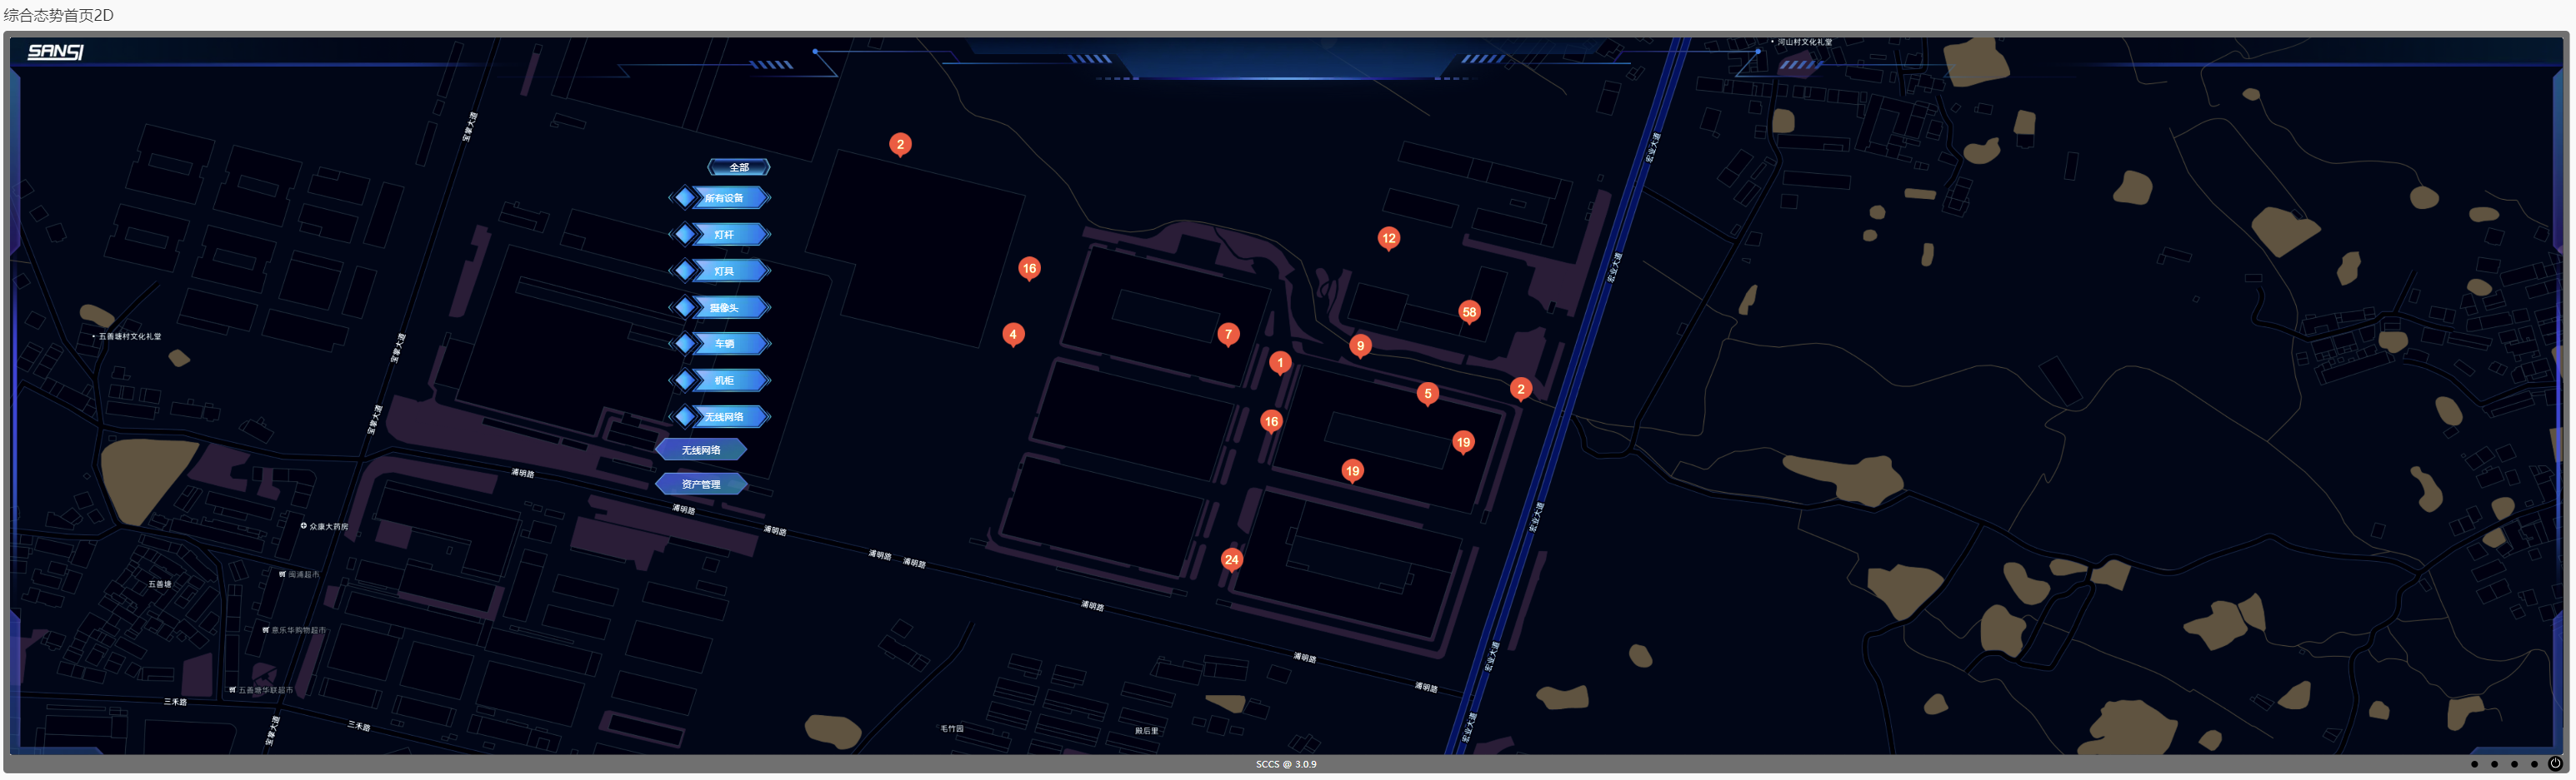Click the SANSI logo
The image size is (2576, 780).
click(55, 52)
